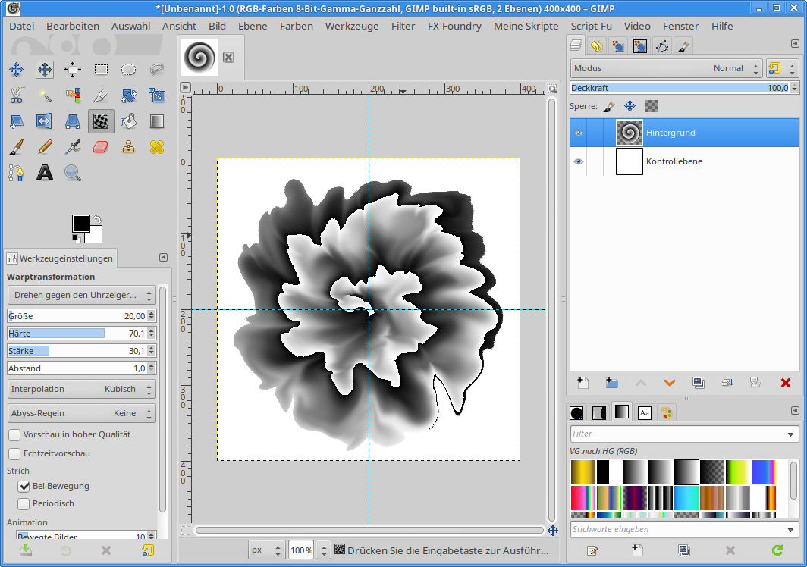Viewport: 807px width, 567px height.
Task: Open the Modus layer blend dropdown
Action: pos(666,68)
